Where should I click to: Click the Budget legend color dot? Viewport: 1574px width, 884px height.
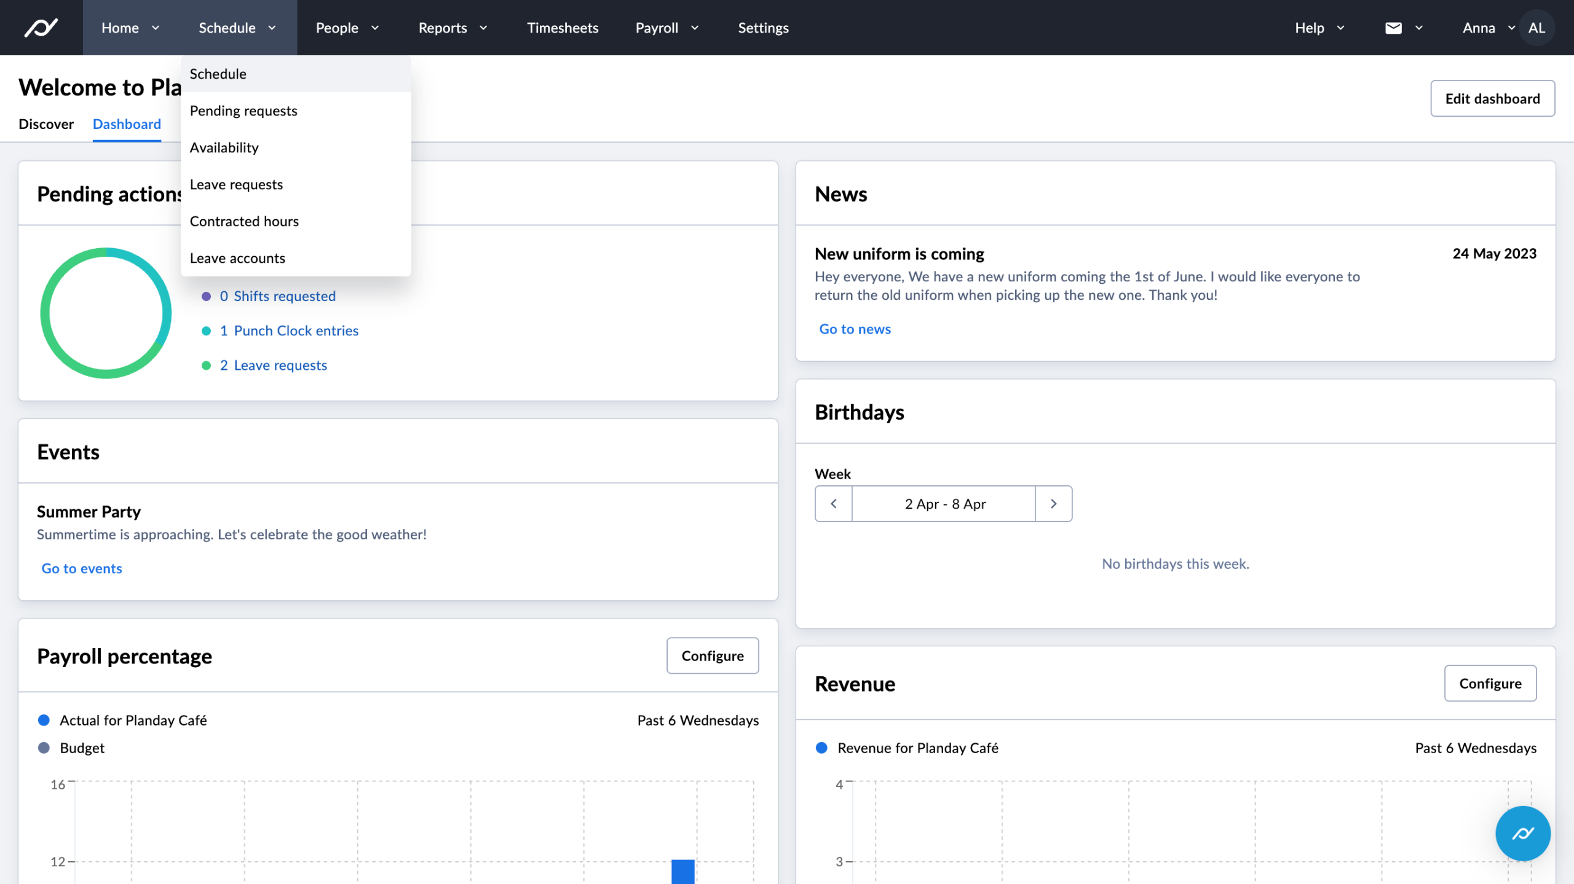[x=43, y=747]
